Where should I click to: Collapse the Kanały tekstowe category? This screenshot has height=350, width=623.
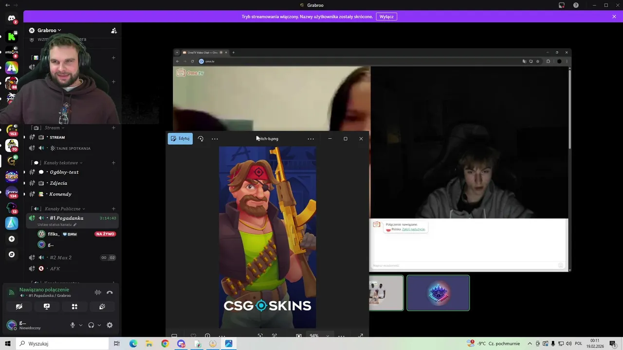63,163
